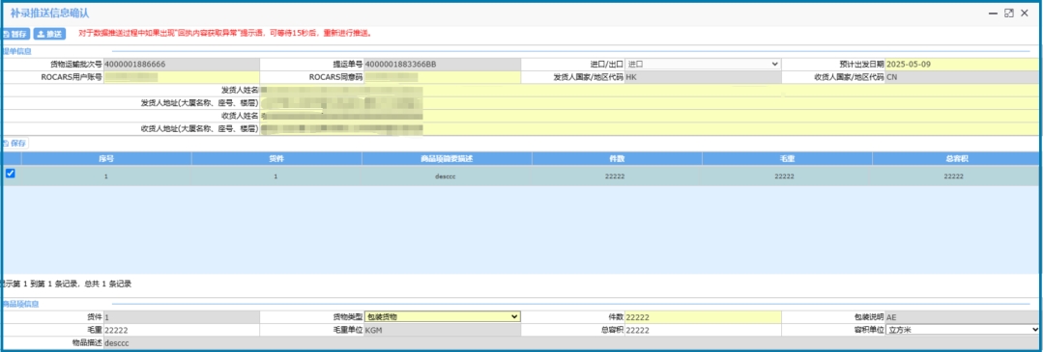The image size is (1044, 352).
Task: Click the 总容积 column header
Action: coord(956,159)
